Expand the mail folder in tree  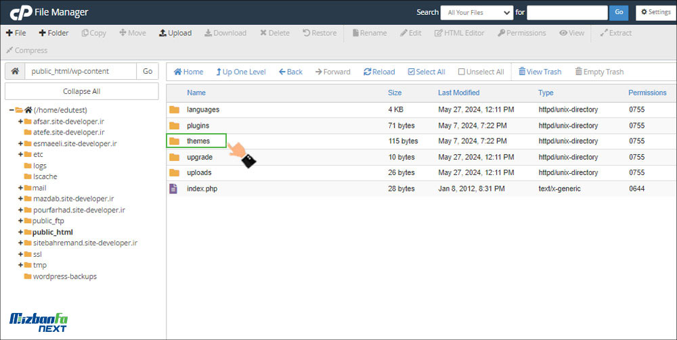20,188
